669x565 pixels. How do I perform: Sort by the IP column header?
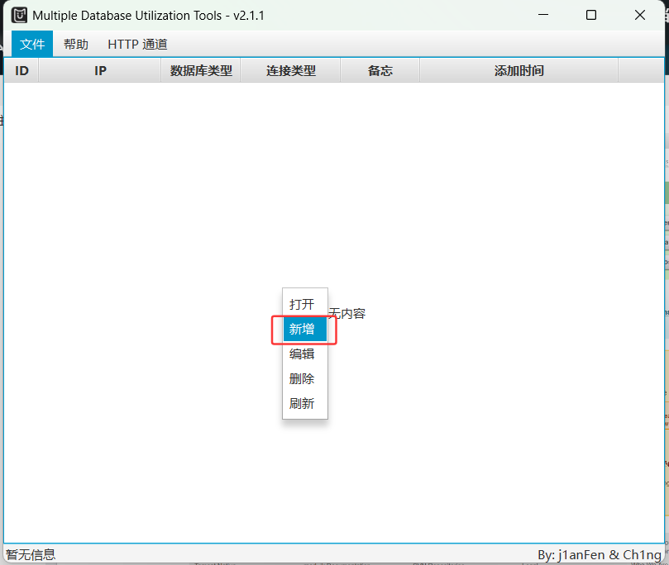(x=99, y=71)
